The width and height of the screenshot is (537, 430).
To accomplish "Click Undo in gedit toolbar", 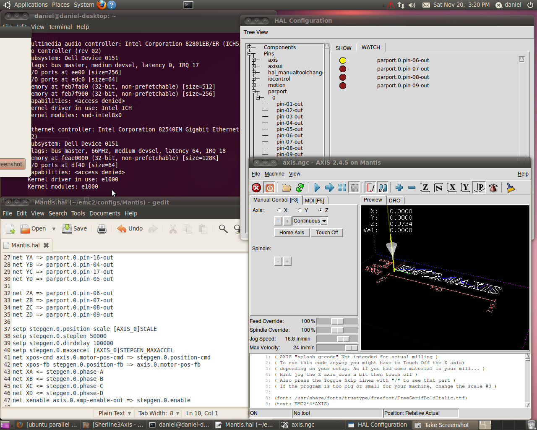I will [130, 229].
